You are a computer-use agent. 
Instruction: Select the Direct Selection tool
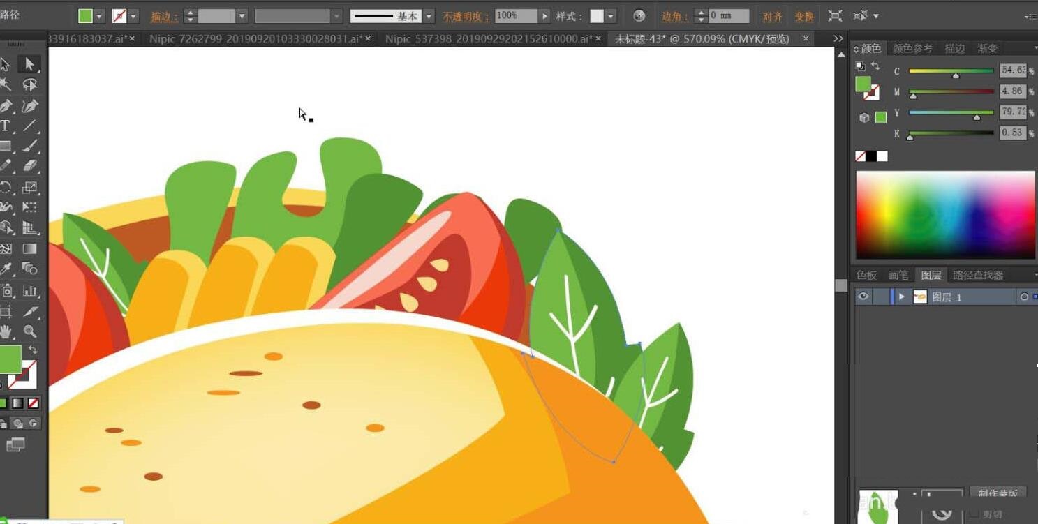coord(29,64)
